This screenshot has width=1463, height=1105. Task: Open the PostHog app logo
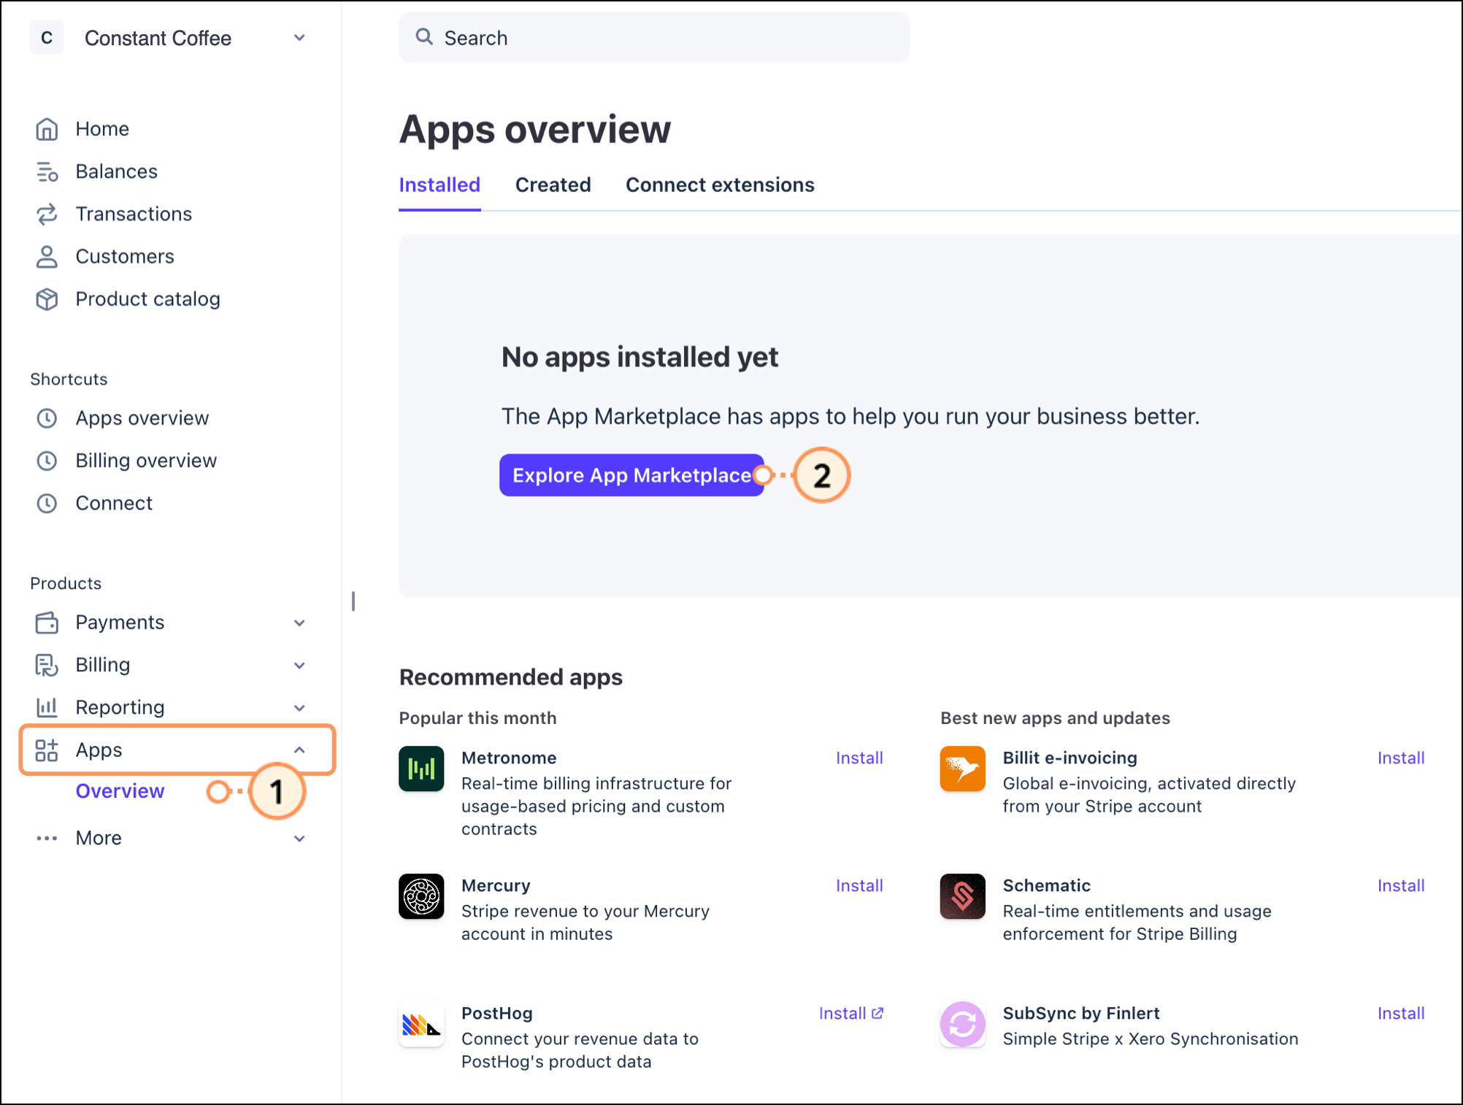tap(421, 1024)
